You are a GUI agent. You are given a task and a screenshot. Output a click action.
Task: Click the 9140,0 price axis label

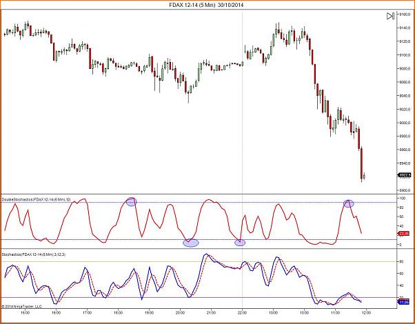click(x=405, y=28)
